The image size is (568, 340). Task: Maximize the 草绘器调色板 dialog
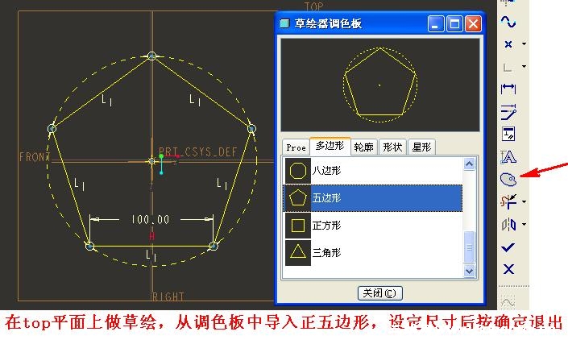(454, 24)
